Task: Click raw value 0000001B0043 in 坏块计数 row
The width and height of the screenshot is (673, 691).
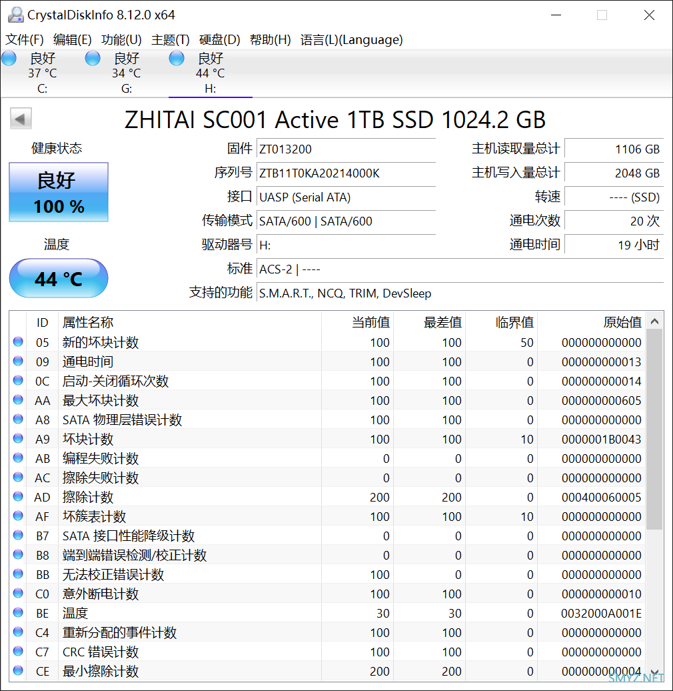Action: click(601, 440)
